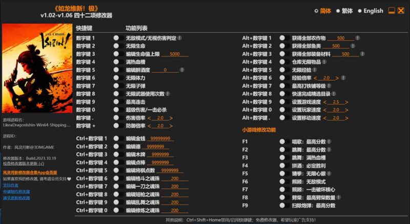This screenshot has width=410, height=224.
Task: Click 编辑醉酒度 value field 0
Action: tap(165, 70)
